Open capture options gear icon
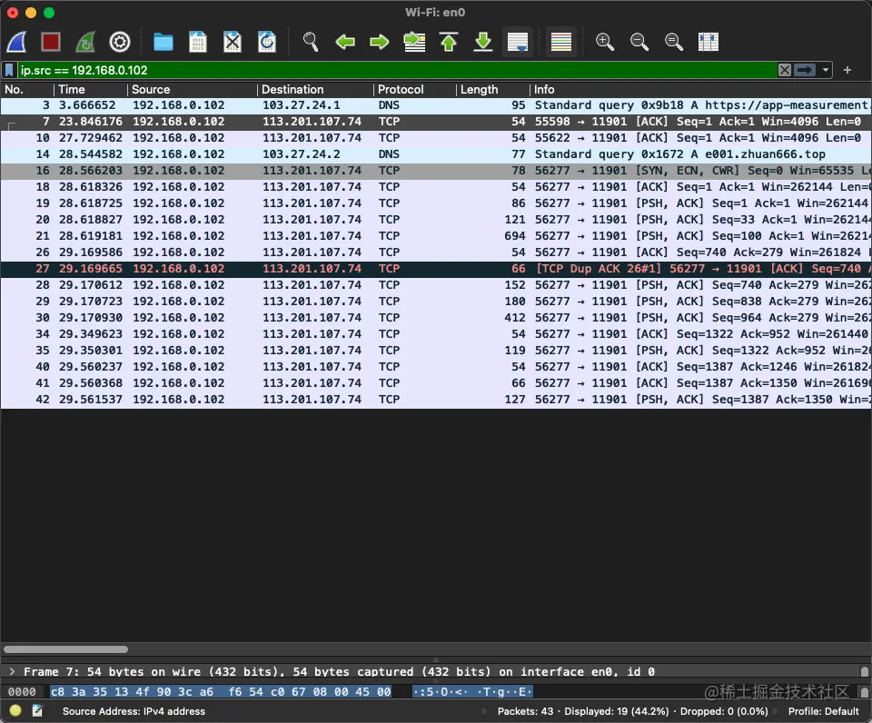Screen dimensions: 872x723 pos(120,43)
